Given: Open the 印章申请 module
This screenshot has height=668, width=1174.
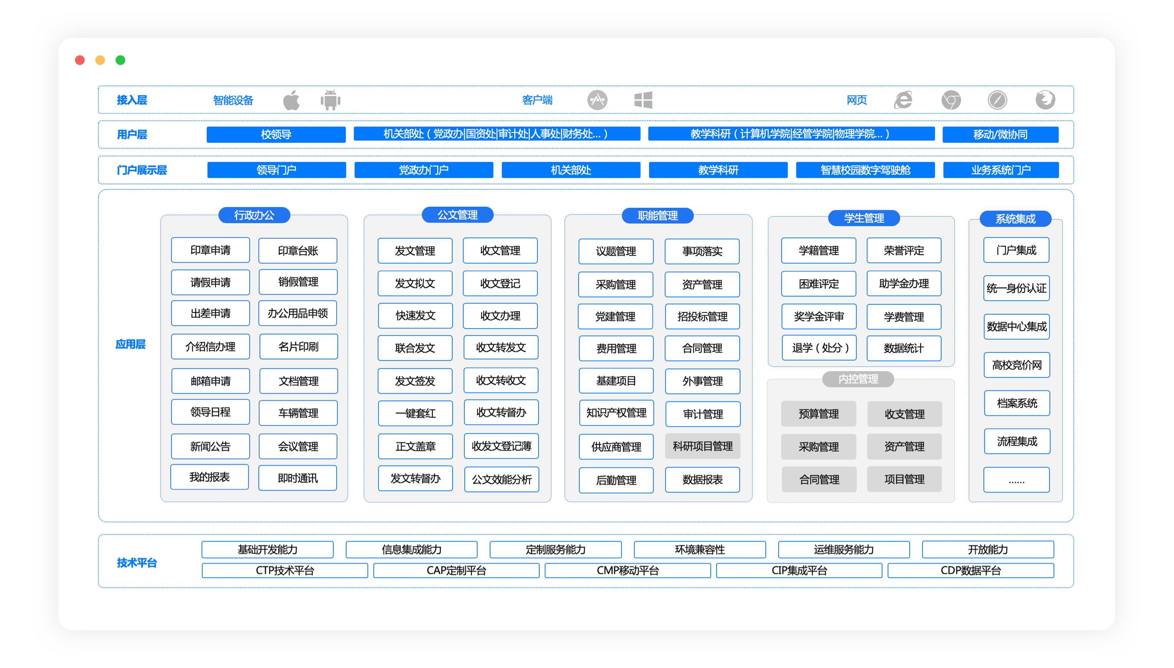Looking at the screenshot, I should (210, 250).
